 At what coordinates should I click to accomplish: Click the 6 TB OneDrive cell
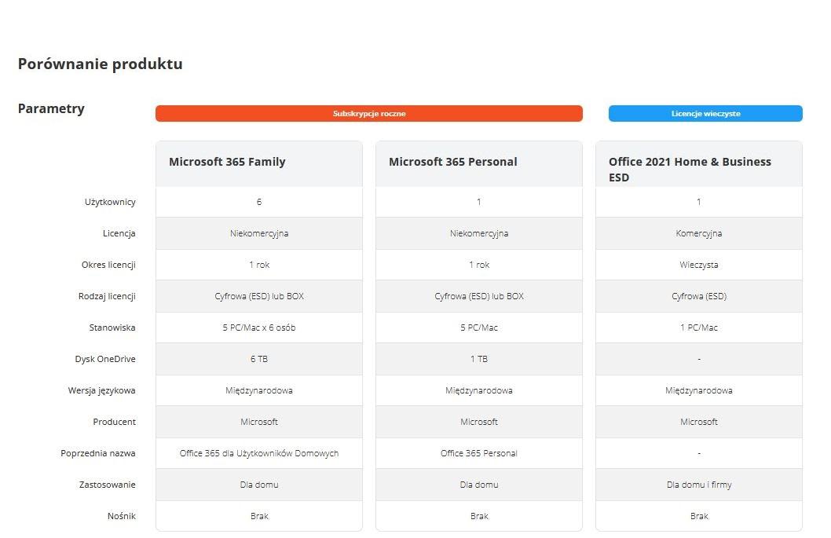pyautogui.click(x=259, y=359)
